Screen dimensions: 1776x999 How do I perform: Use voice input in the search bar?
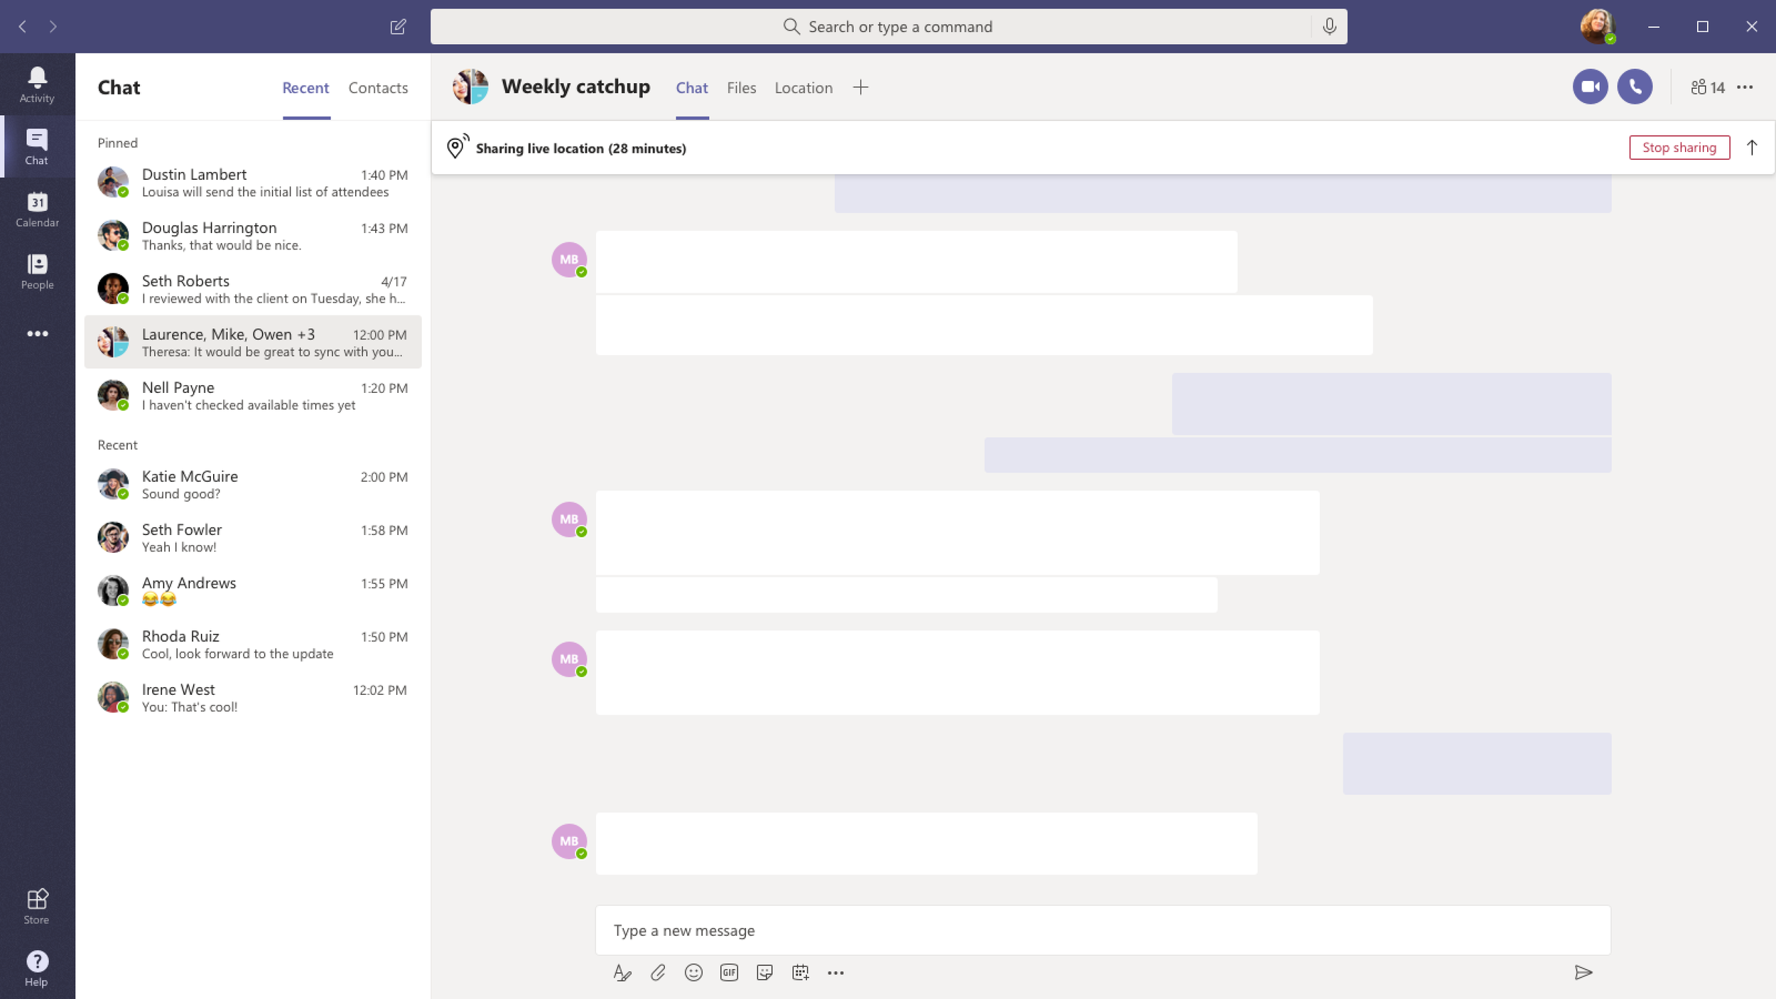pyautogui.click(x=1329, y=26)
